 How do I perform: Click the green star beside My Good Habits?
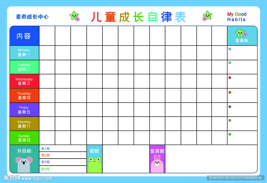(207, 16)
